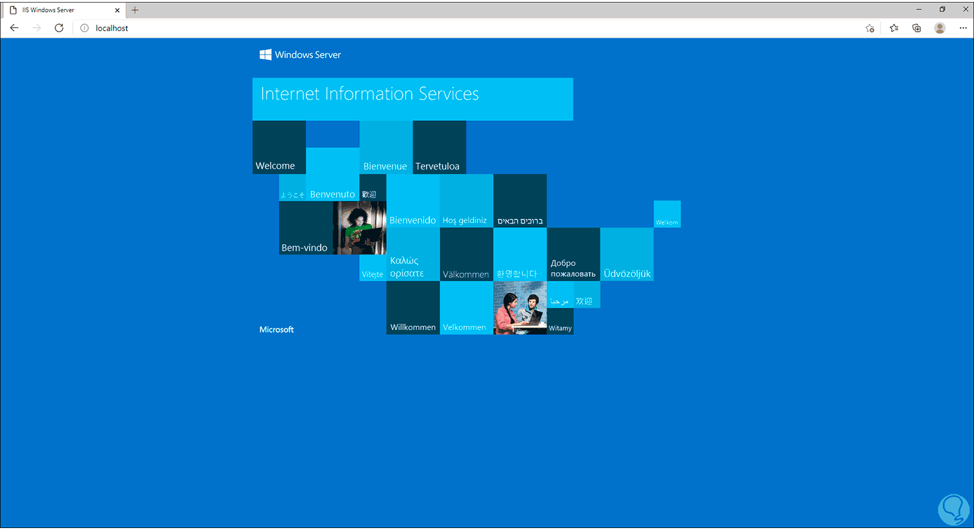Click the Windows Server logo

(x=301, y=55)
